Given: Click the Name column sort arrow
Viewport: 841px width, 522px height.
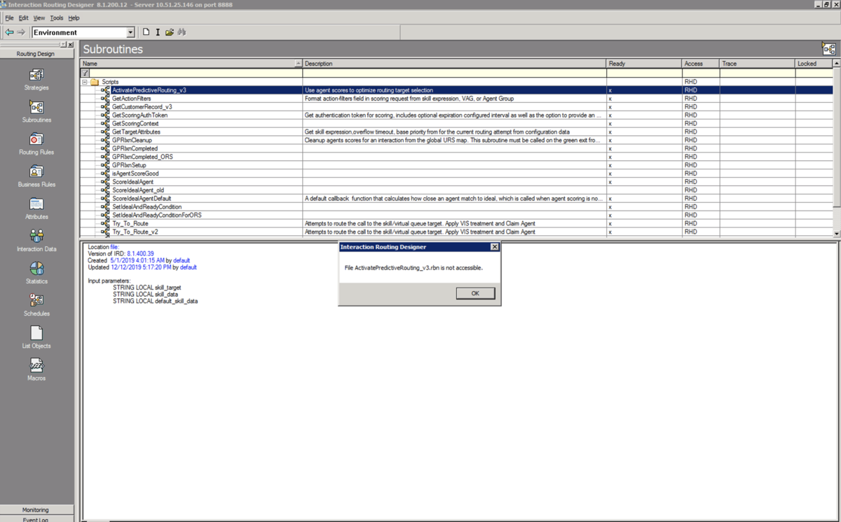Looking at the screenshot, I should pos(299,64).
